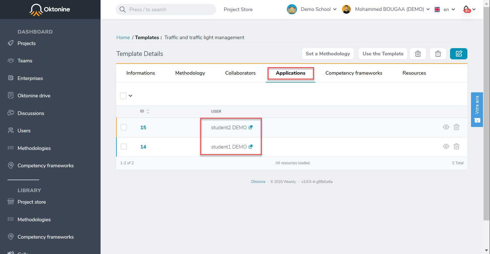Open dashboard Competency frameworks in sidebar
This screenshot has height=254, width=490.
coord(46,166)
